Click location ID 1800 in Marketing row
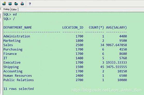 79,41
